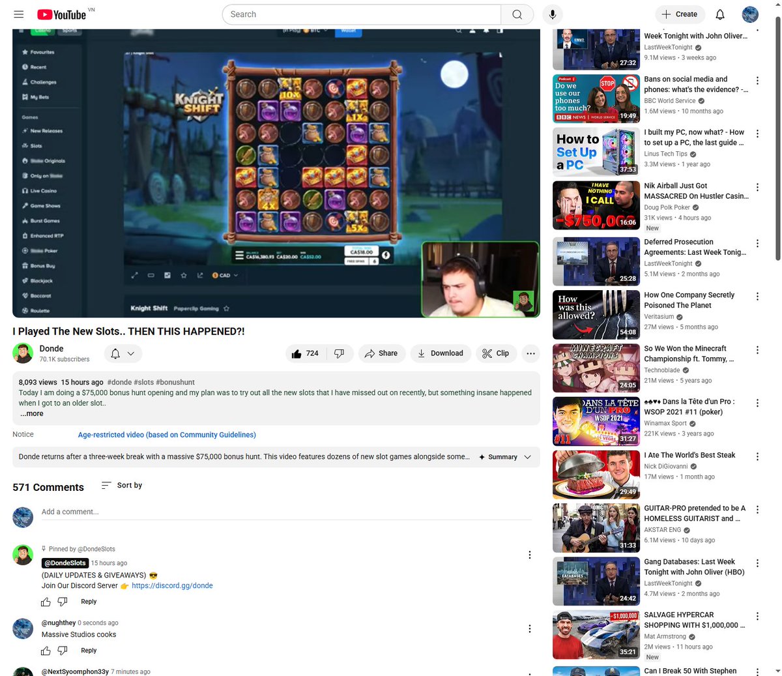Expand the AI Summary section

point(505,457)
